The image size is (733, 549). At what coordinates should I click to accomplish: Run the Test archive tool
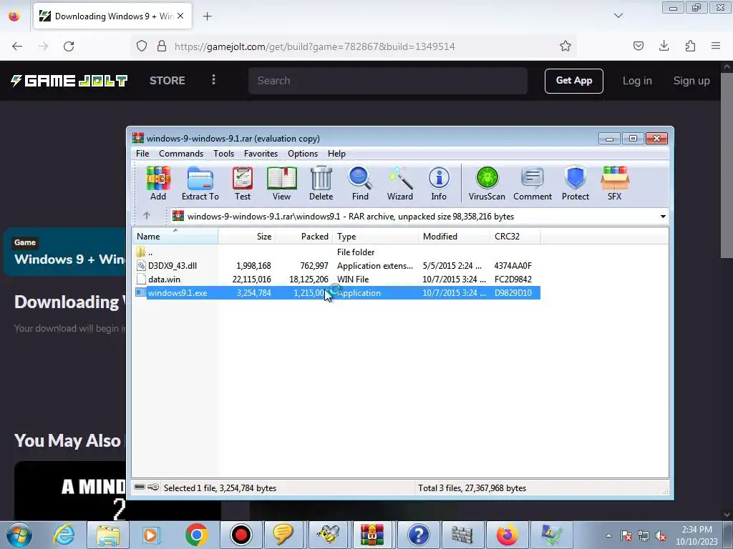[x=243, y=184]
